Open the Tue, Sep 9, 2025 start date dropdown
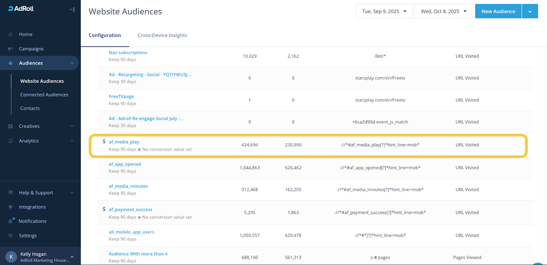 click(x=384, y=11)
